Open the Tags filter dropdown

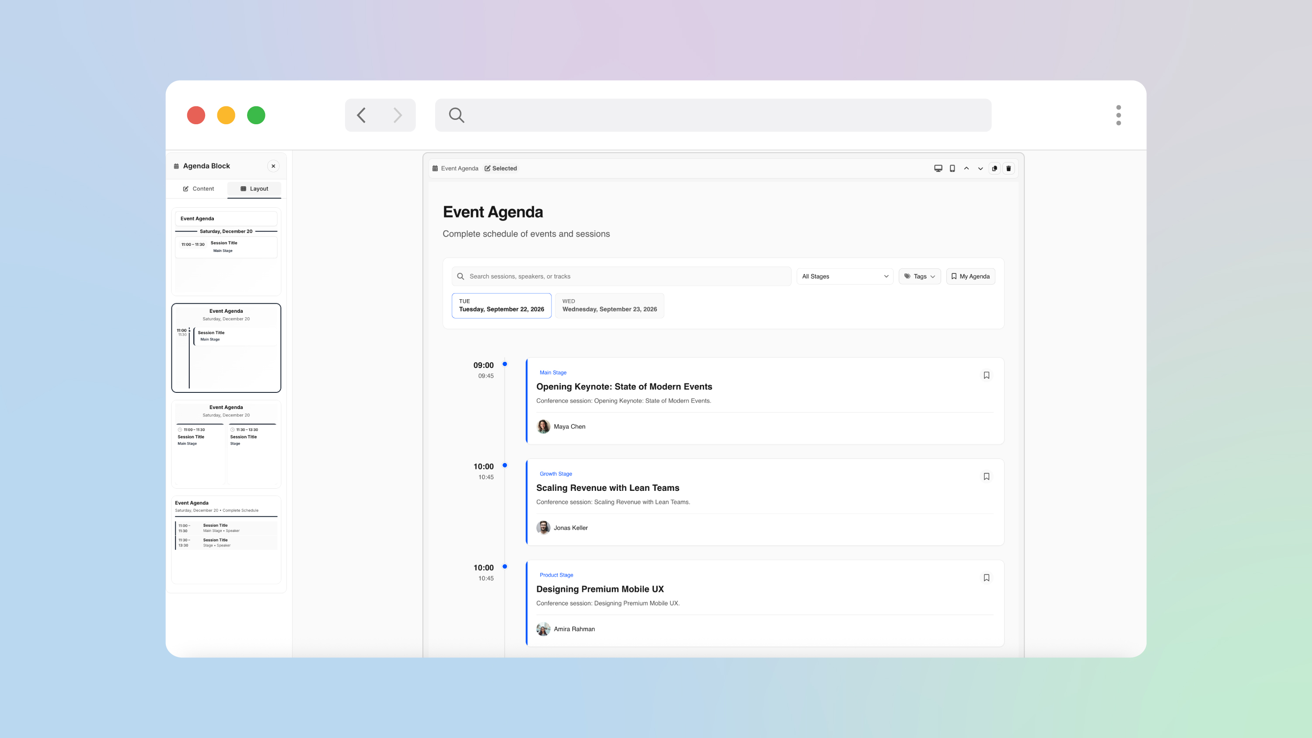point(919,276)
